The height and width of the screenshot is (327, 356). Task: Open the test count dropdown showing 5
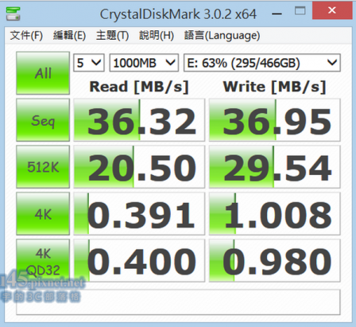[89, 63]
